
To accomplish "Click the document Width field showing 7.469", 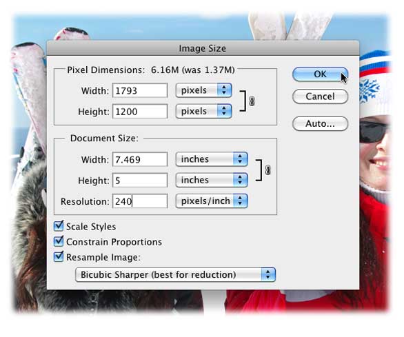I will click(140, 159).
